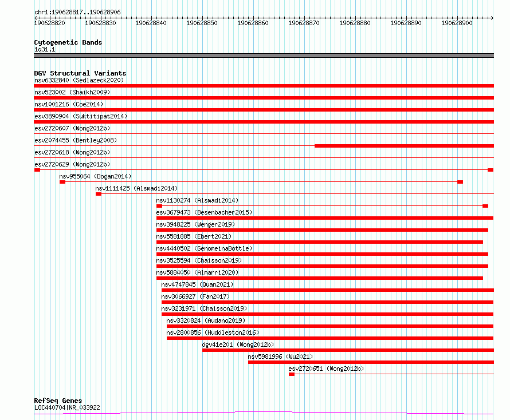The width and height of the screenshot is (510, 420).
Task: Open variant esv2720651 (Wong2012b)
Action: [326, 369]
